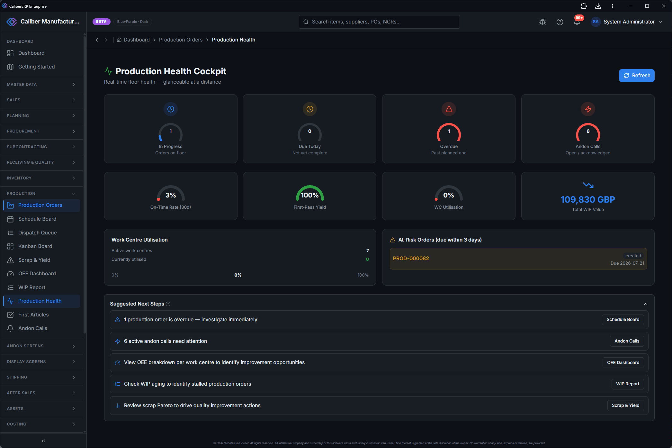Click the pulse icon beside Production Health Cockpit
The width and height of the screenshot is (672, 448).
click(108, 71)
